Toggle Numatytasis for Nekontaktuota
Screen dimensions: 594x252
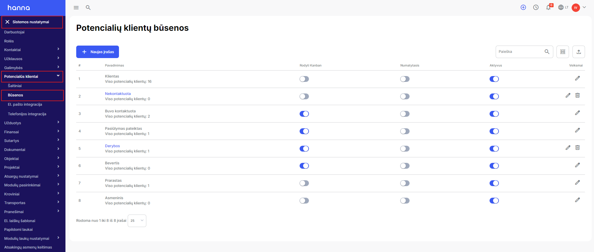click(405, 96)
